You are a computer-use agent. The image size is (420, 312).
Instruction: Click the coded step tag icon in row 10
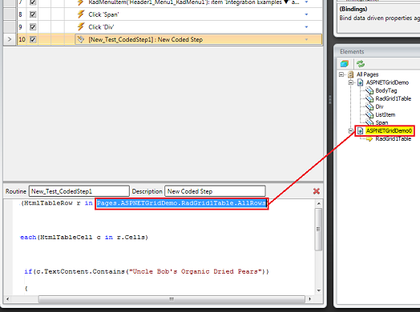point(81,39)
